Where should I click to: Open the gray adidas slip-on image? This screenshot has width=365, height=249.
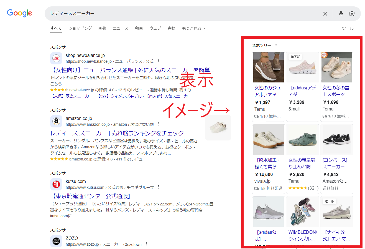pos(269,212)
